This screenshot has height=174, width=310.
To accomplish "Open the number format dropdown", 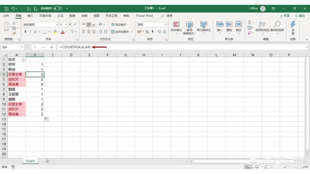I will 165,25.
